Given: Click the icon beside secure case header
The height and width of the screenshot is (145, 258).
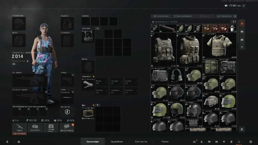Looking at the screenshot, I should [98, 105].
